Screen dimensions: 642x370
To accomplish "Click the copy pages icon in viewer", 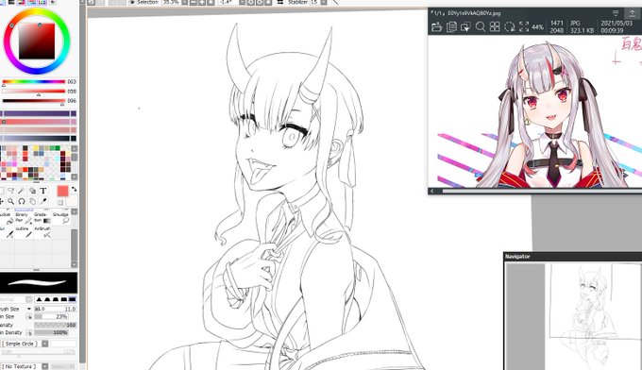I will pos(451,27).
